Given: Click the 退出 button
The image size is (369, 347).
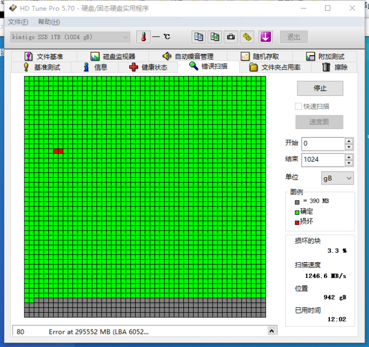Looking at the screenshot, I should 294,37.
